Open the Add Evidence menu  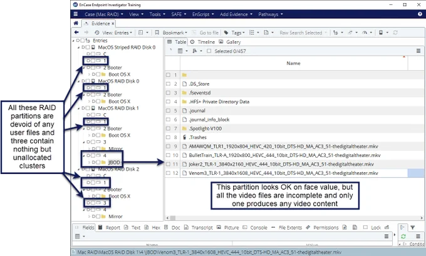pyautogui.click(x=236, y=14)
